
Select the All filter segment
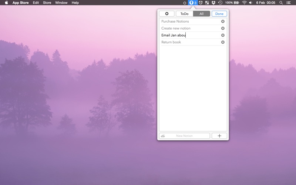click(201, 14)
